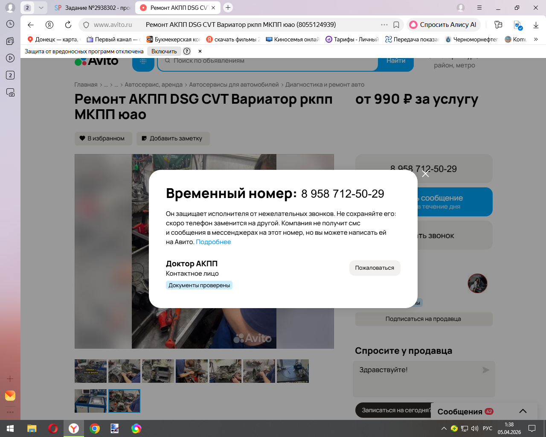The image size is (546, 437).
Task: Open the Yandex Browser hamburger menu
Action: click(x=479, y=8)
